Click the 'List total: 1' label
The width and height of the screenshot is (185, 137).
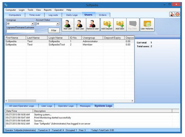(144, 42)
